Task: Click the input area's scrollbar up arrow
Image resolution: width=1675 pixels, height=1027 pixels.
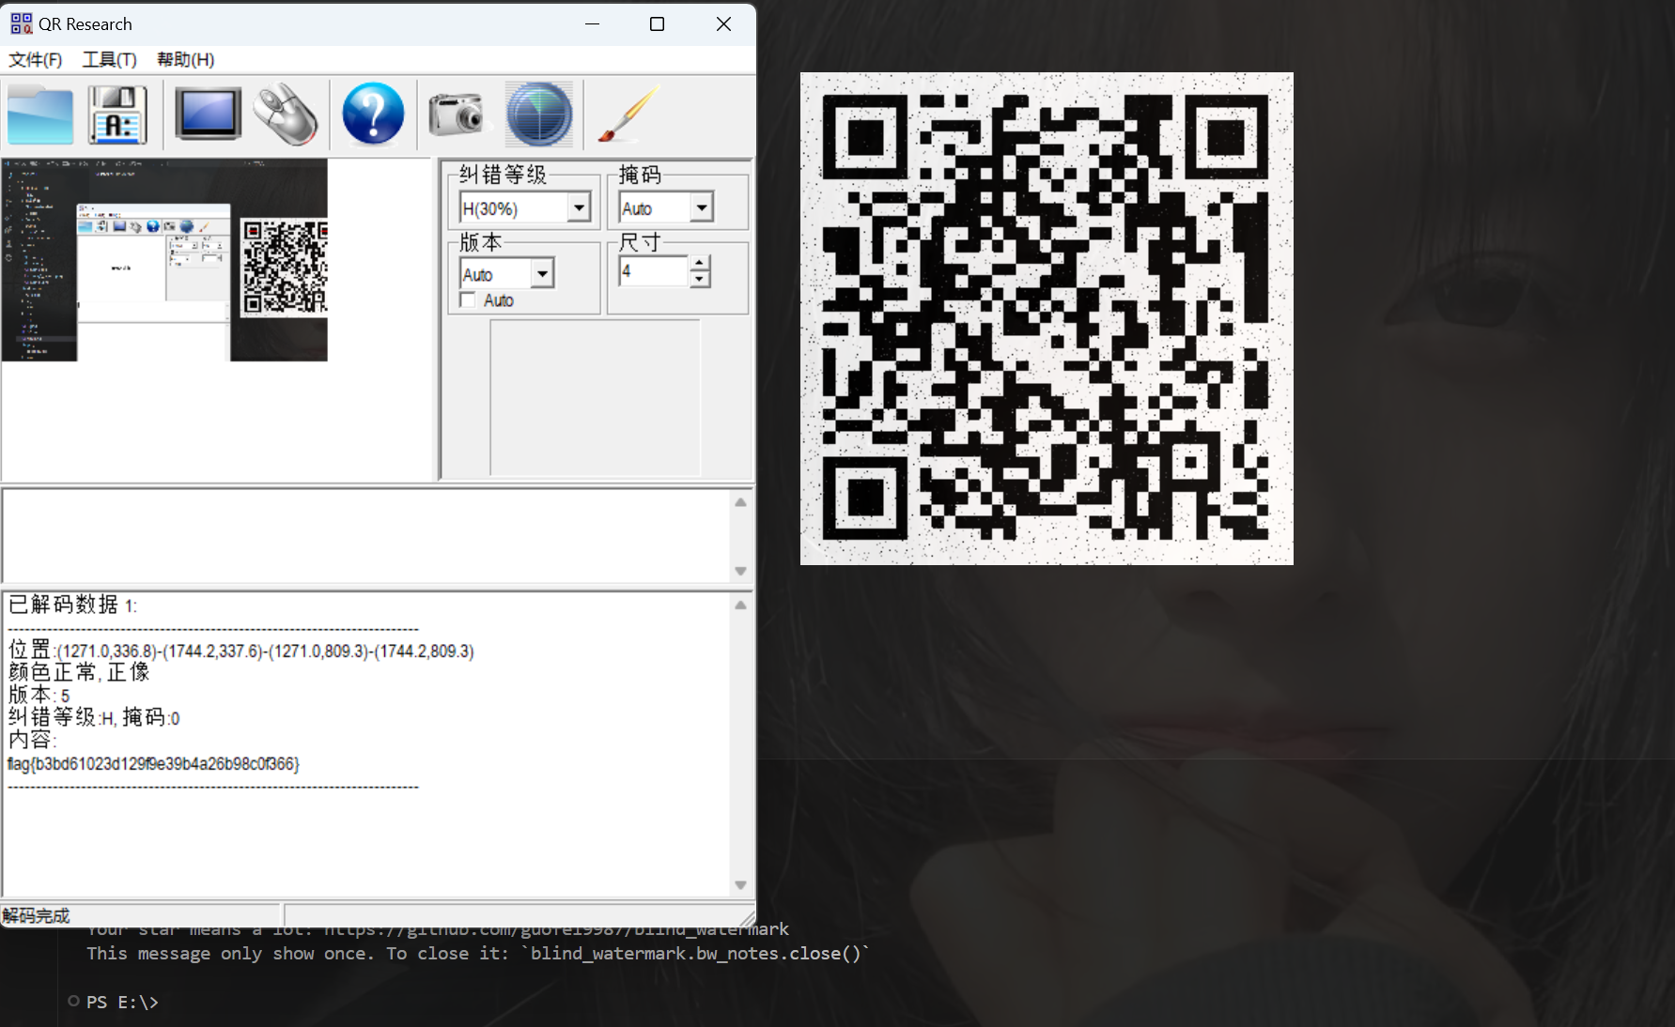Action: [740, 502]
